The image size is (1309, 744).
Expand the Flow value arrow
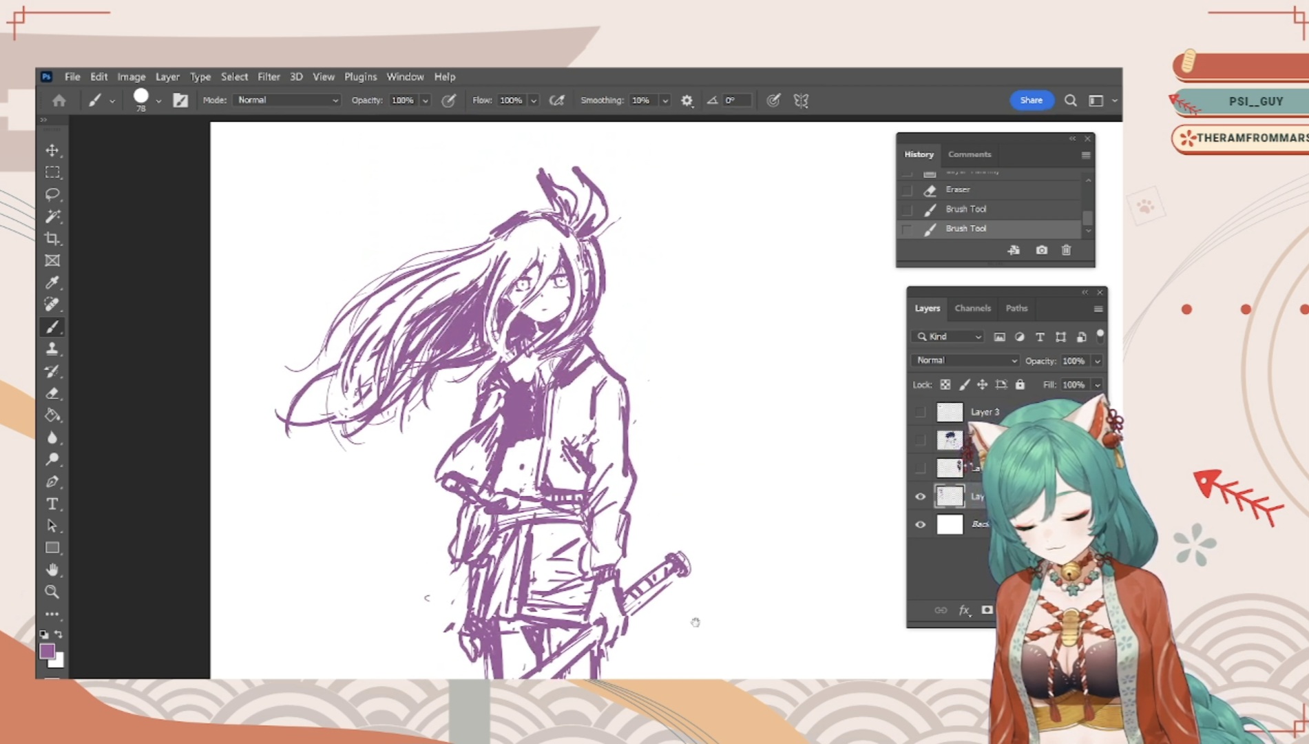pyautogui.click(x=533, y=101)
